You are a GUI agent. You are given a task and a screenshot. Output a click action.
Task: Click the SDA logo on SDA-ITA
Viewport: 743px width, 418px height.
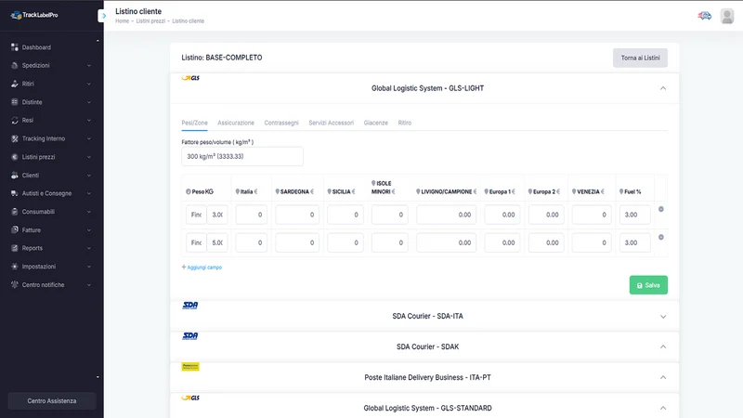tap(190, 306)
